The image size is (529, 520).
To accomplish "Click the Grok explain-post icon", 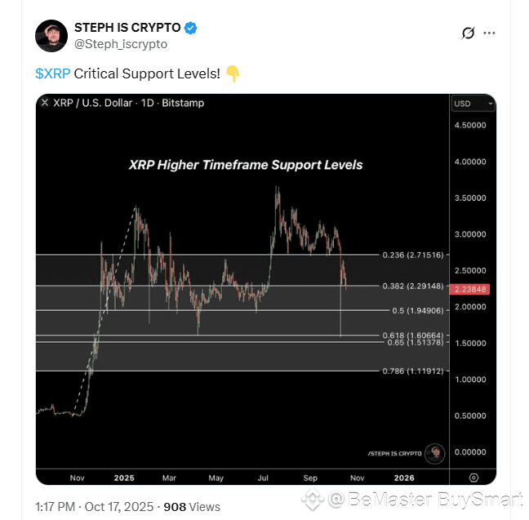I will click(468, 33).
